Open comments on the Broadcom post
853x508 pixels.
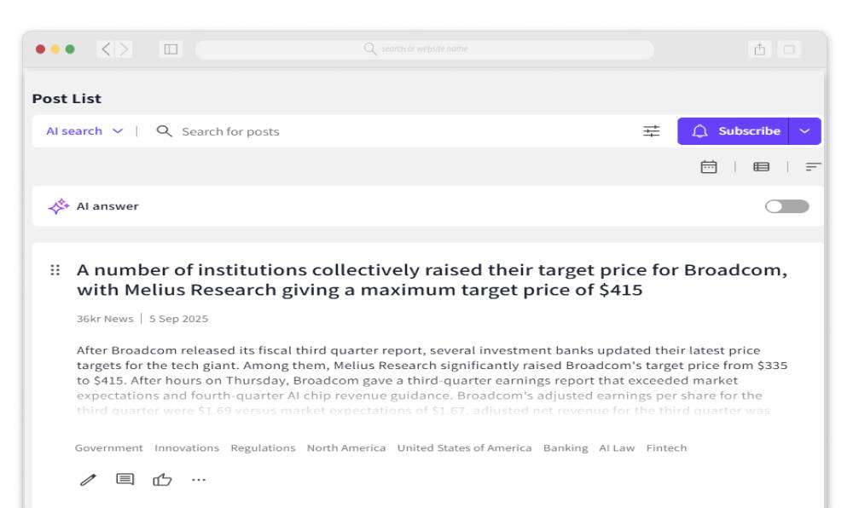[125, 480]
